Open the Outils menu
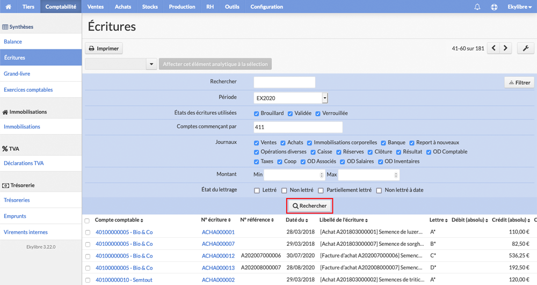 click(232, 6)
